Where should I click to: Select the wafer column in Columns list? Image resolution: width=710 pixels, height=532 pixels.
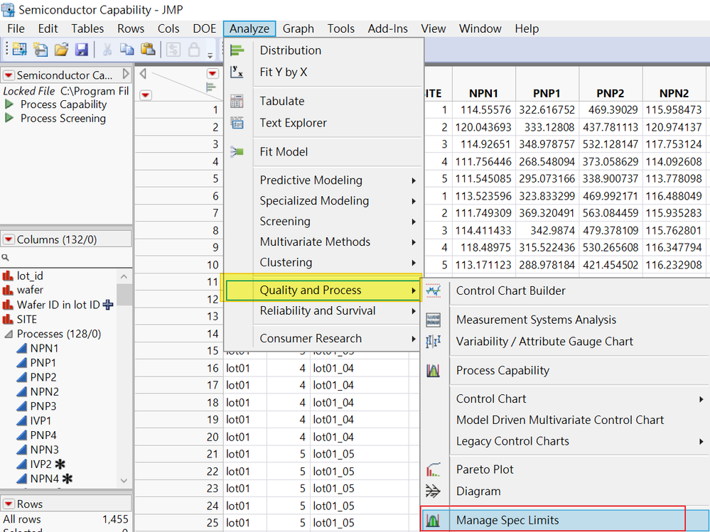point(30,290)
